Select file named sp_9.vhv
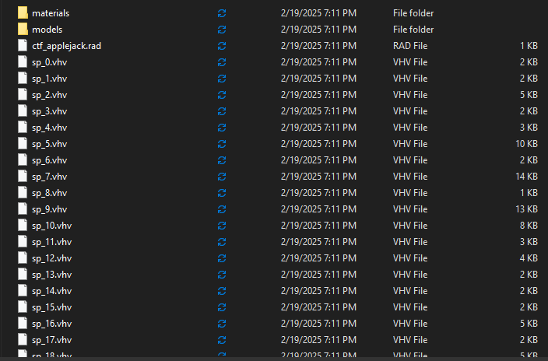The width and height of the screenshot is (548, 361). 49,209
